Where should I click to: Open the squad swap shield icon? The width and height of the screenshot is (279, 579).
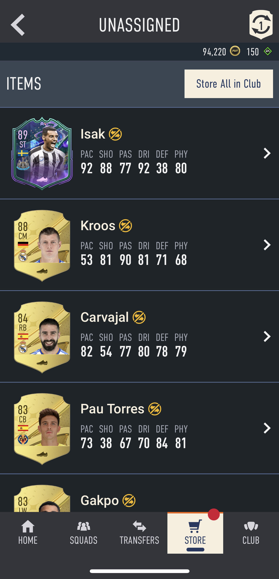(x=261, y=25)
